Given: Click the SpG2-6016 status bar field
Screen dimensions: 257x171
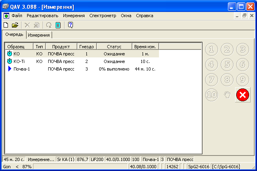Looking at the screenshot, I should pyautogui.click(x=199, y=167).
